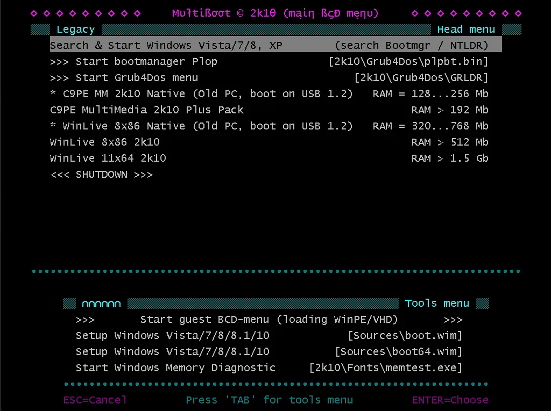Click the (search Bootmgr / NTLDR) text
Image resolution: width=551 pixels, height=411 pixels.
tap(412, 45)
